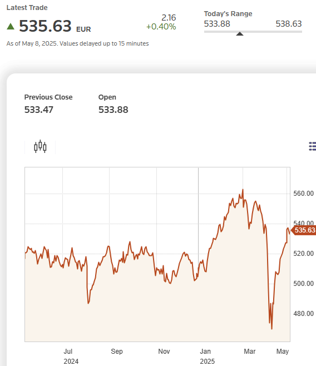
Task: Click the +0.40% change percentage
Action: (161, 27)
